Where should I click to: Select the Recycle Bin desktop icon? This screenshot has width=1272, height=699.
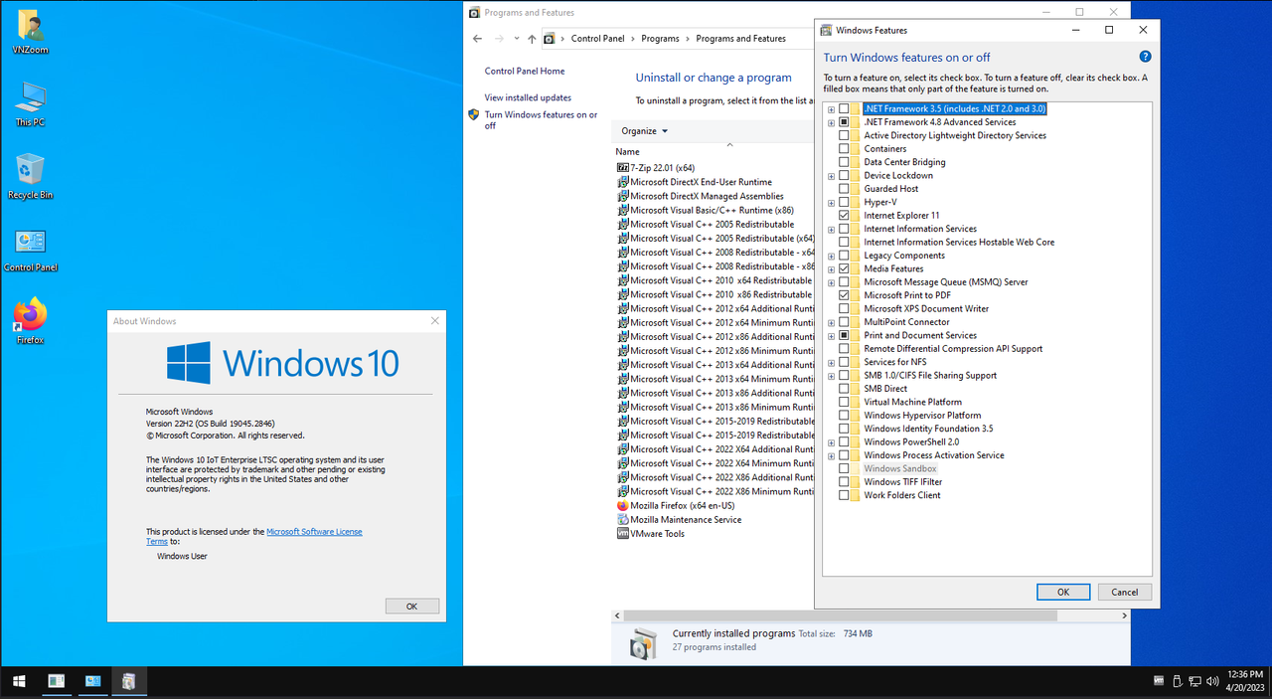point(30,176)
